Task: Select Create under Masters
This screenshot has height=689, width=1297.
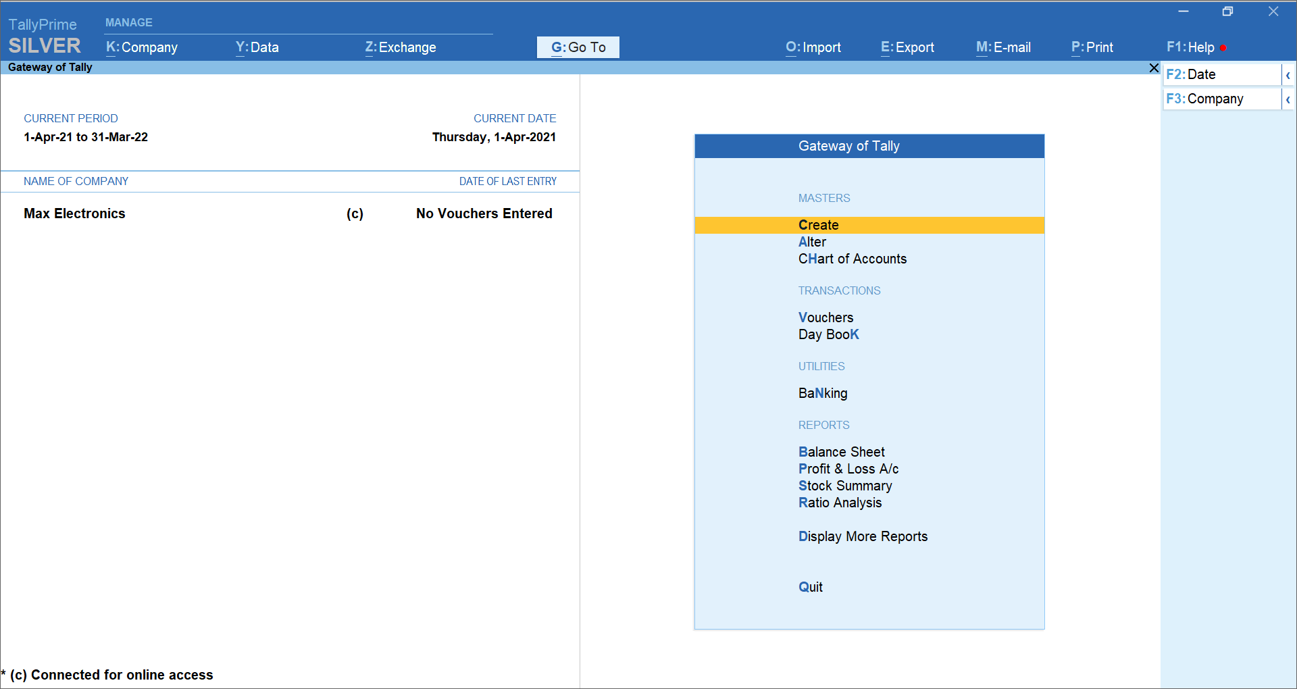Action: click(x=818, y=225)
